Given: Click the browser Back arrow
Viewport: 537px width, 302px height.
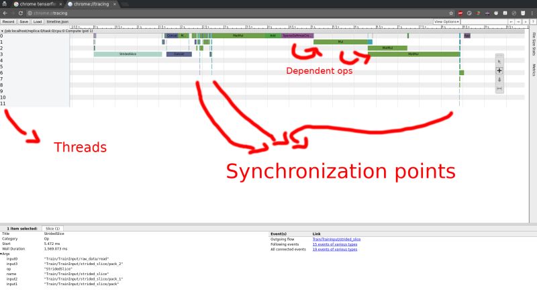Looking at the screenshot, I should [5, 13].
